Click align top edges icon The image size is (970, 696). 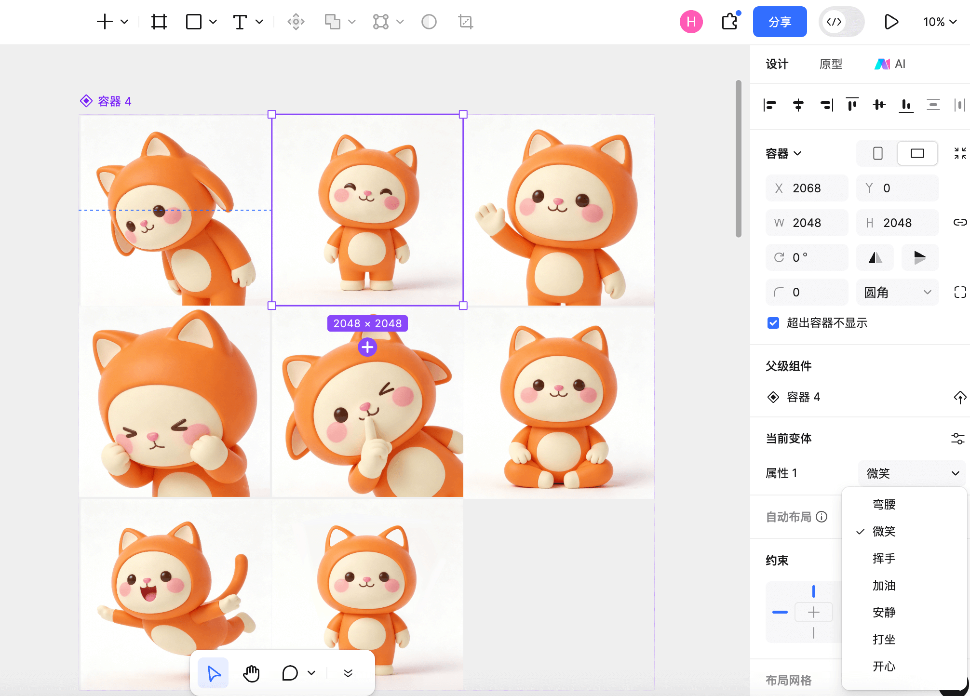tap(852, 105)
